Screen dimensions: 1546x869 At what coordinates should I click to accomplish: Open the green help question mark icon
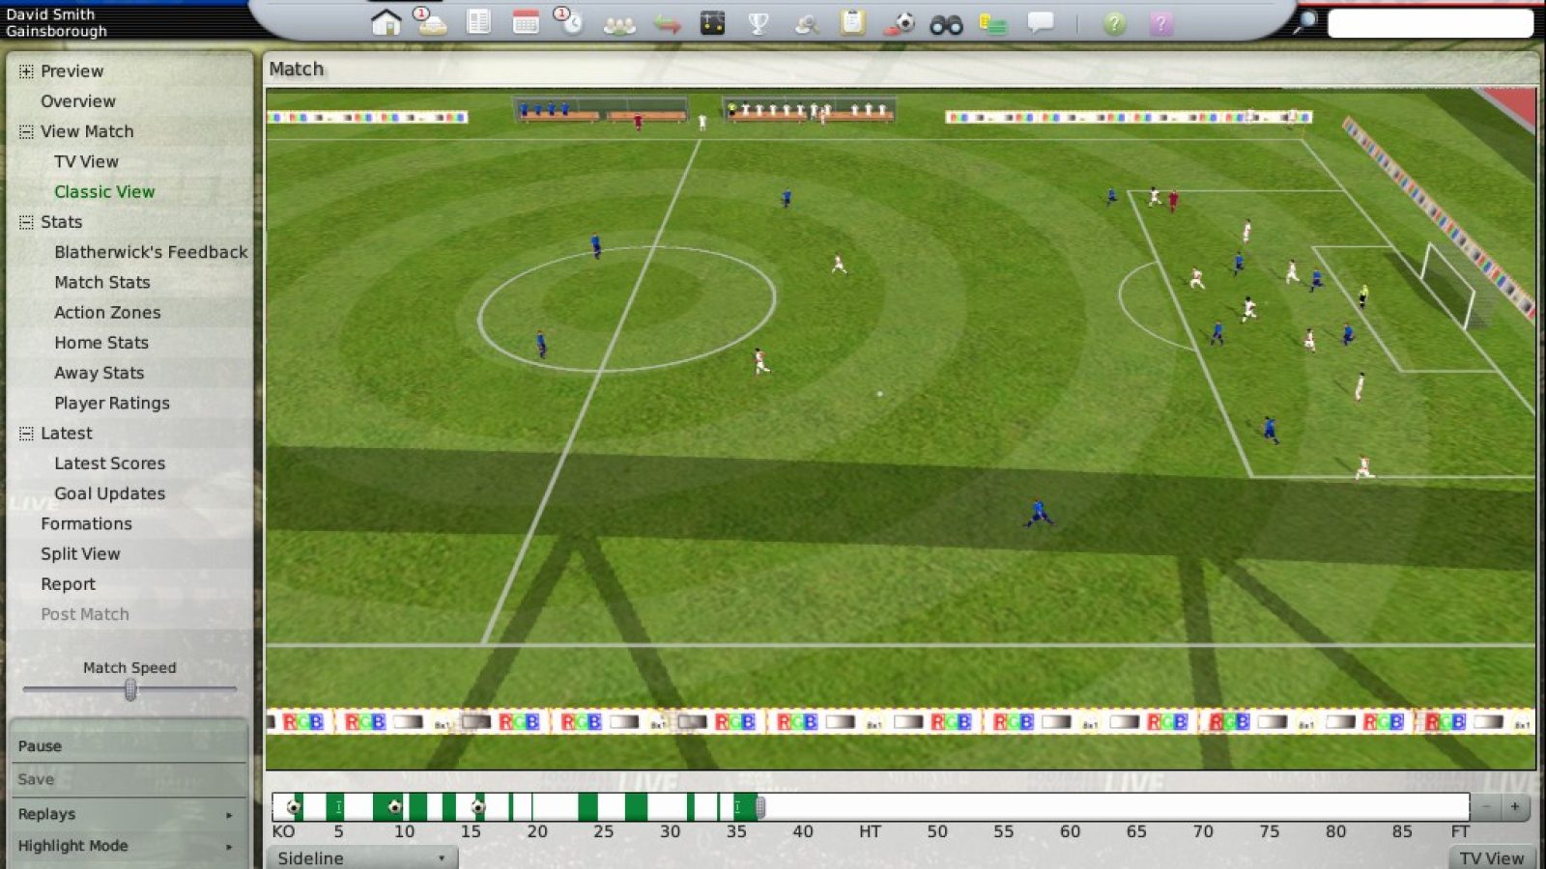pos(1114,23)
